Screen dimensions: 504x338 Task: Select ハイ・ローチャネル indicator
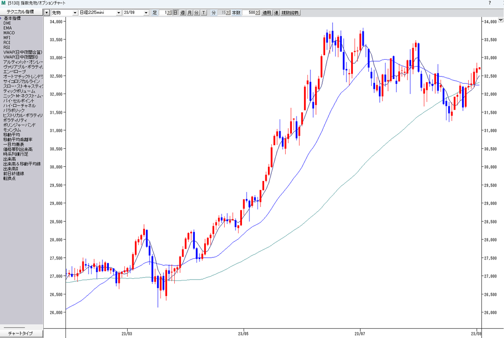19,105
